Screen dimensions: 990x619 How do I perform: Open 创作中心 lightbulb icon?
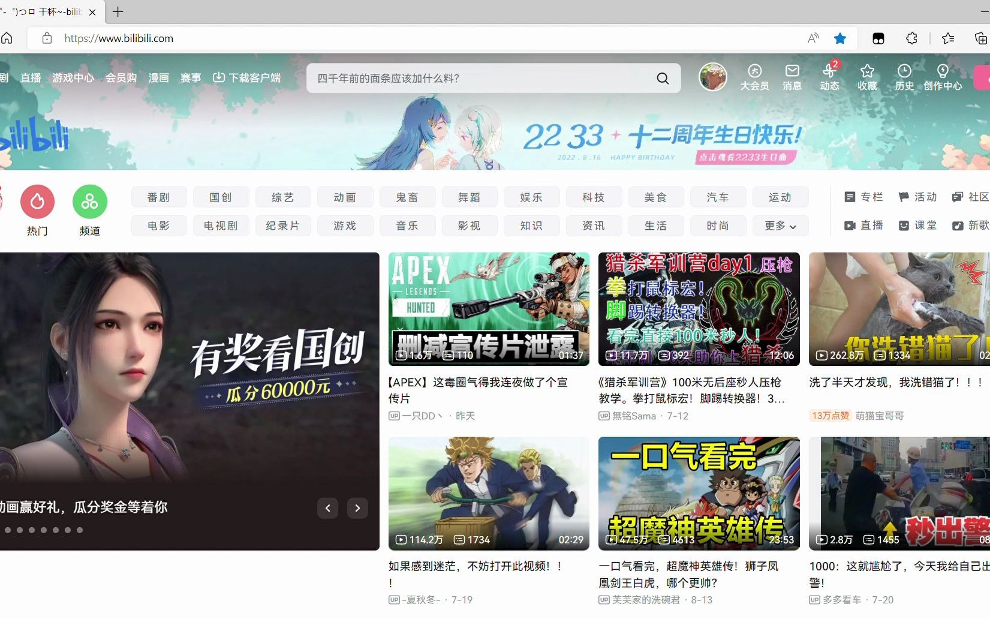pyautogui.click(x=943, y=77)
